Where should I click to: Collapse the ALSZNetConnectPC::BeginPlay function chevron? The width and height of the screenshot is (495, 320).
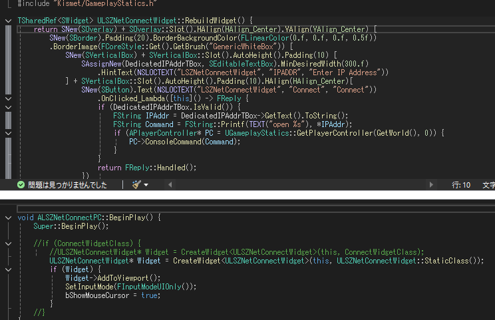click(x=9, y=218)
